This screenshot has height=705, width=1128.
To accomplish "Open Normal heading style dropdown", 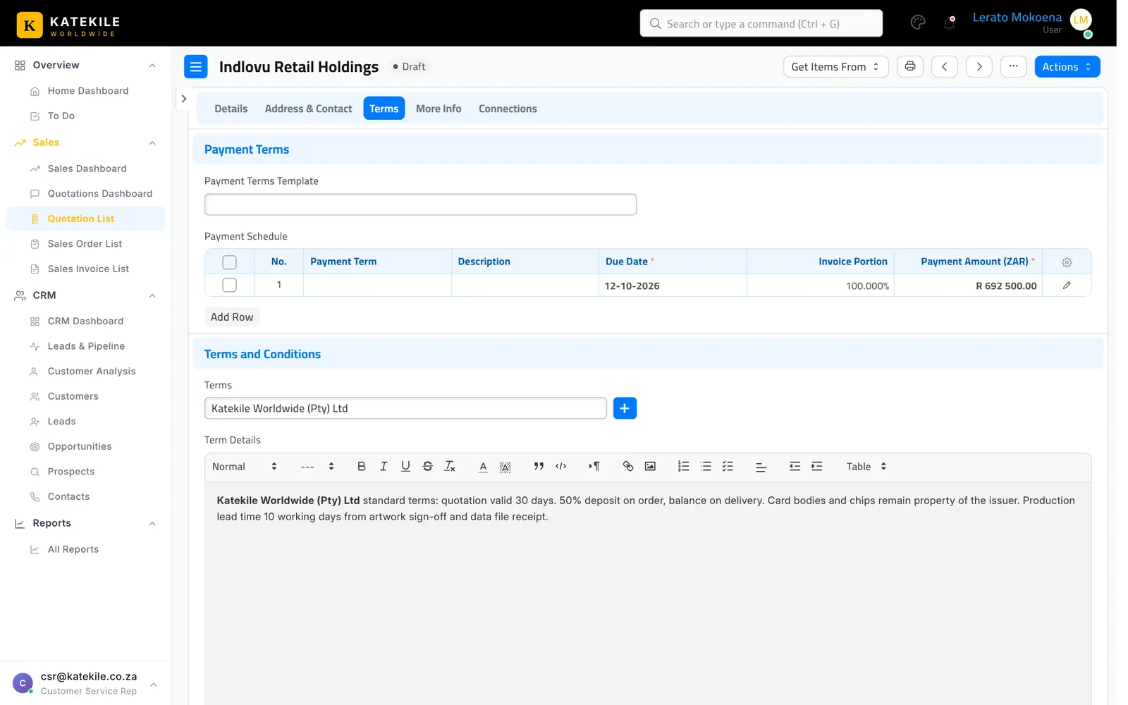I will click(244, 467).
